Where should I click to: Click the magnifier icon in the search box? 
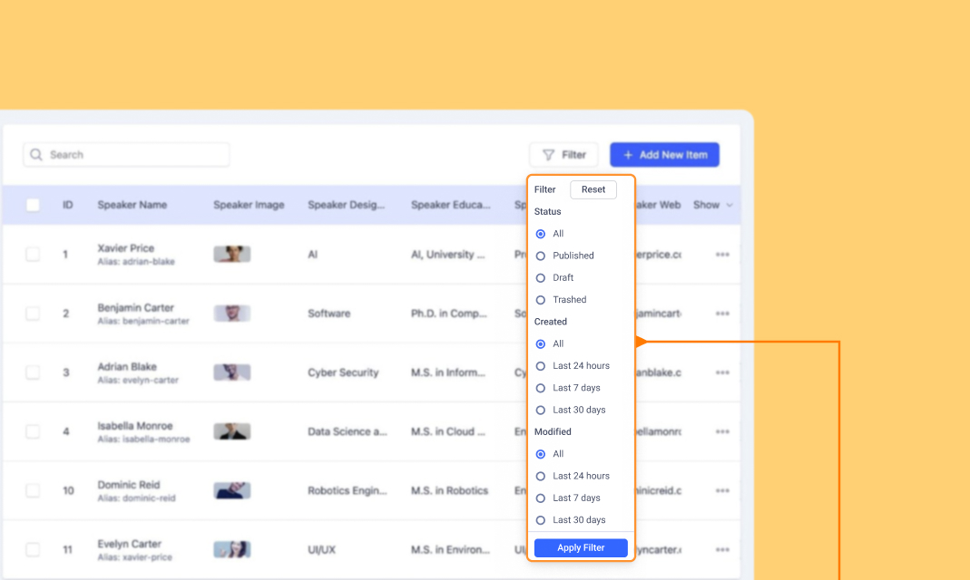tap(36, 155)
